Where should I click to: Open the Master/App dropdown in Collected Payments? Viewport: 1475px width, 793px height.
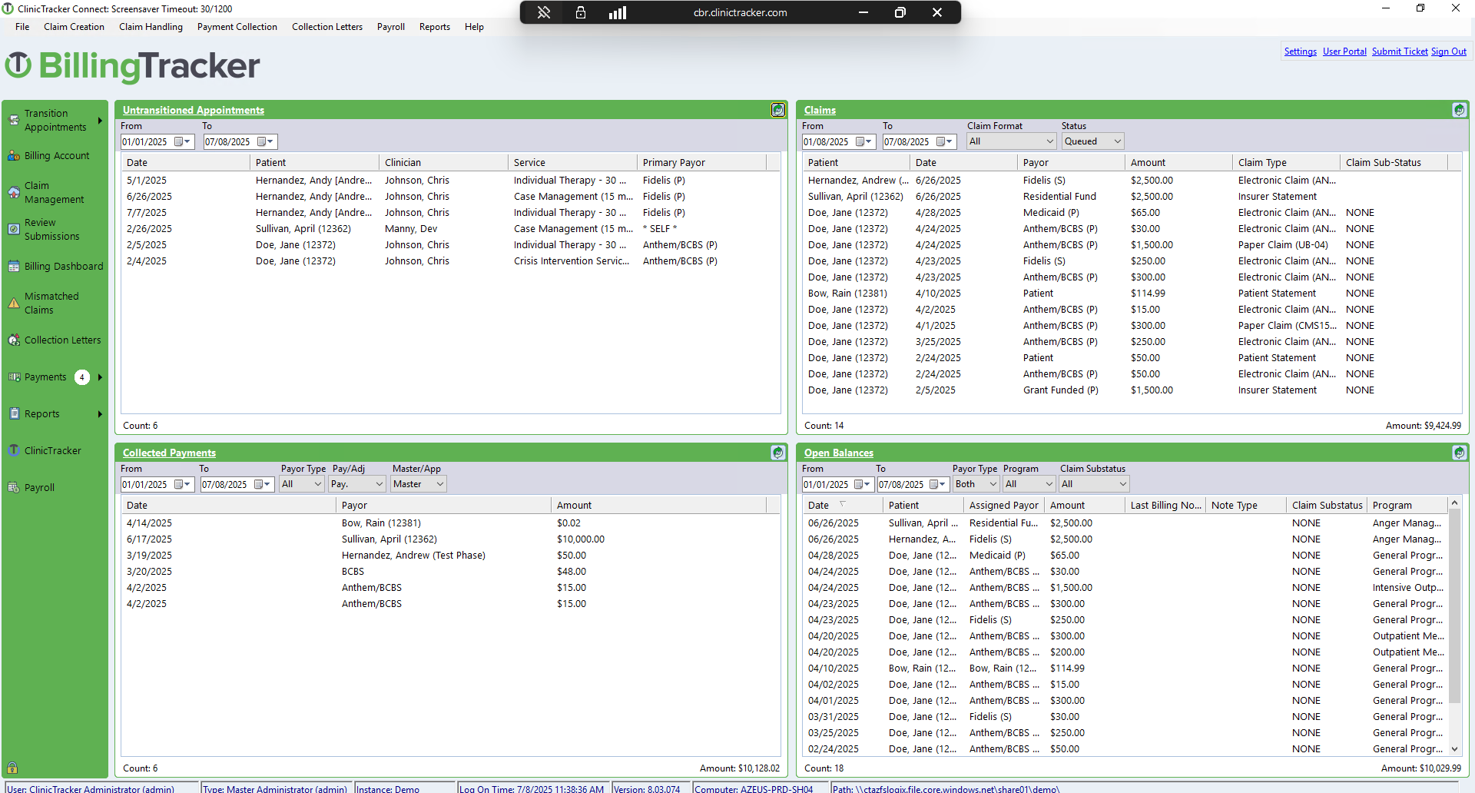(x=417, y=484)
